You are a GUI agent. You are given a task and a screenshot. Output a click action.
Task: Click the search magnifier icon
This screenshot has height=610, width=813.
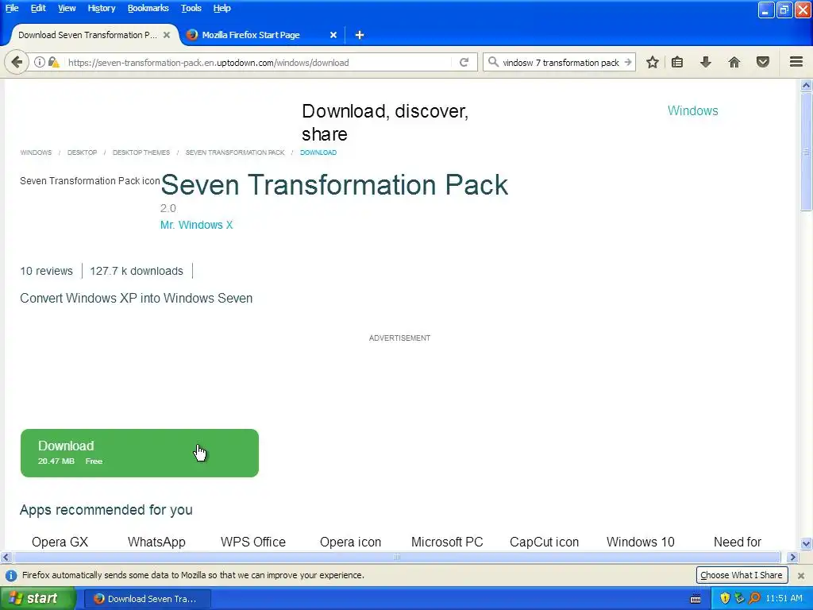493,62
